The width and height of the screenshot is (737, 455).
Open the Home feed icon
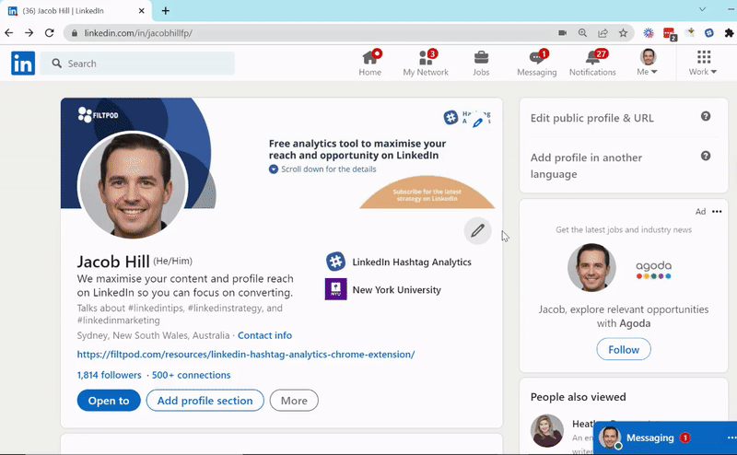pos(370,63)
